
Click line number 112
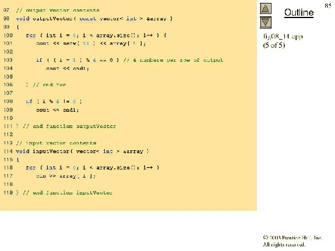[x=8, y=135]
